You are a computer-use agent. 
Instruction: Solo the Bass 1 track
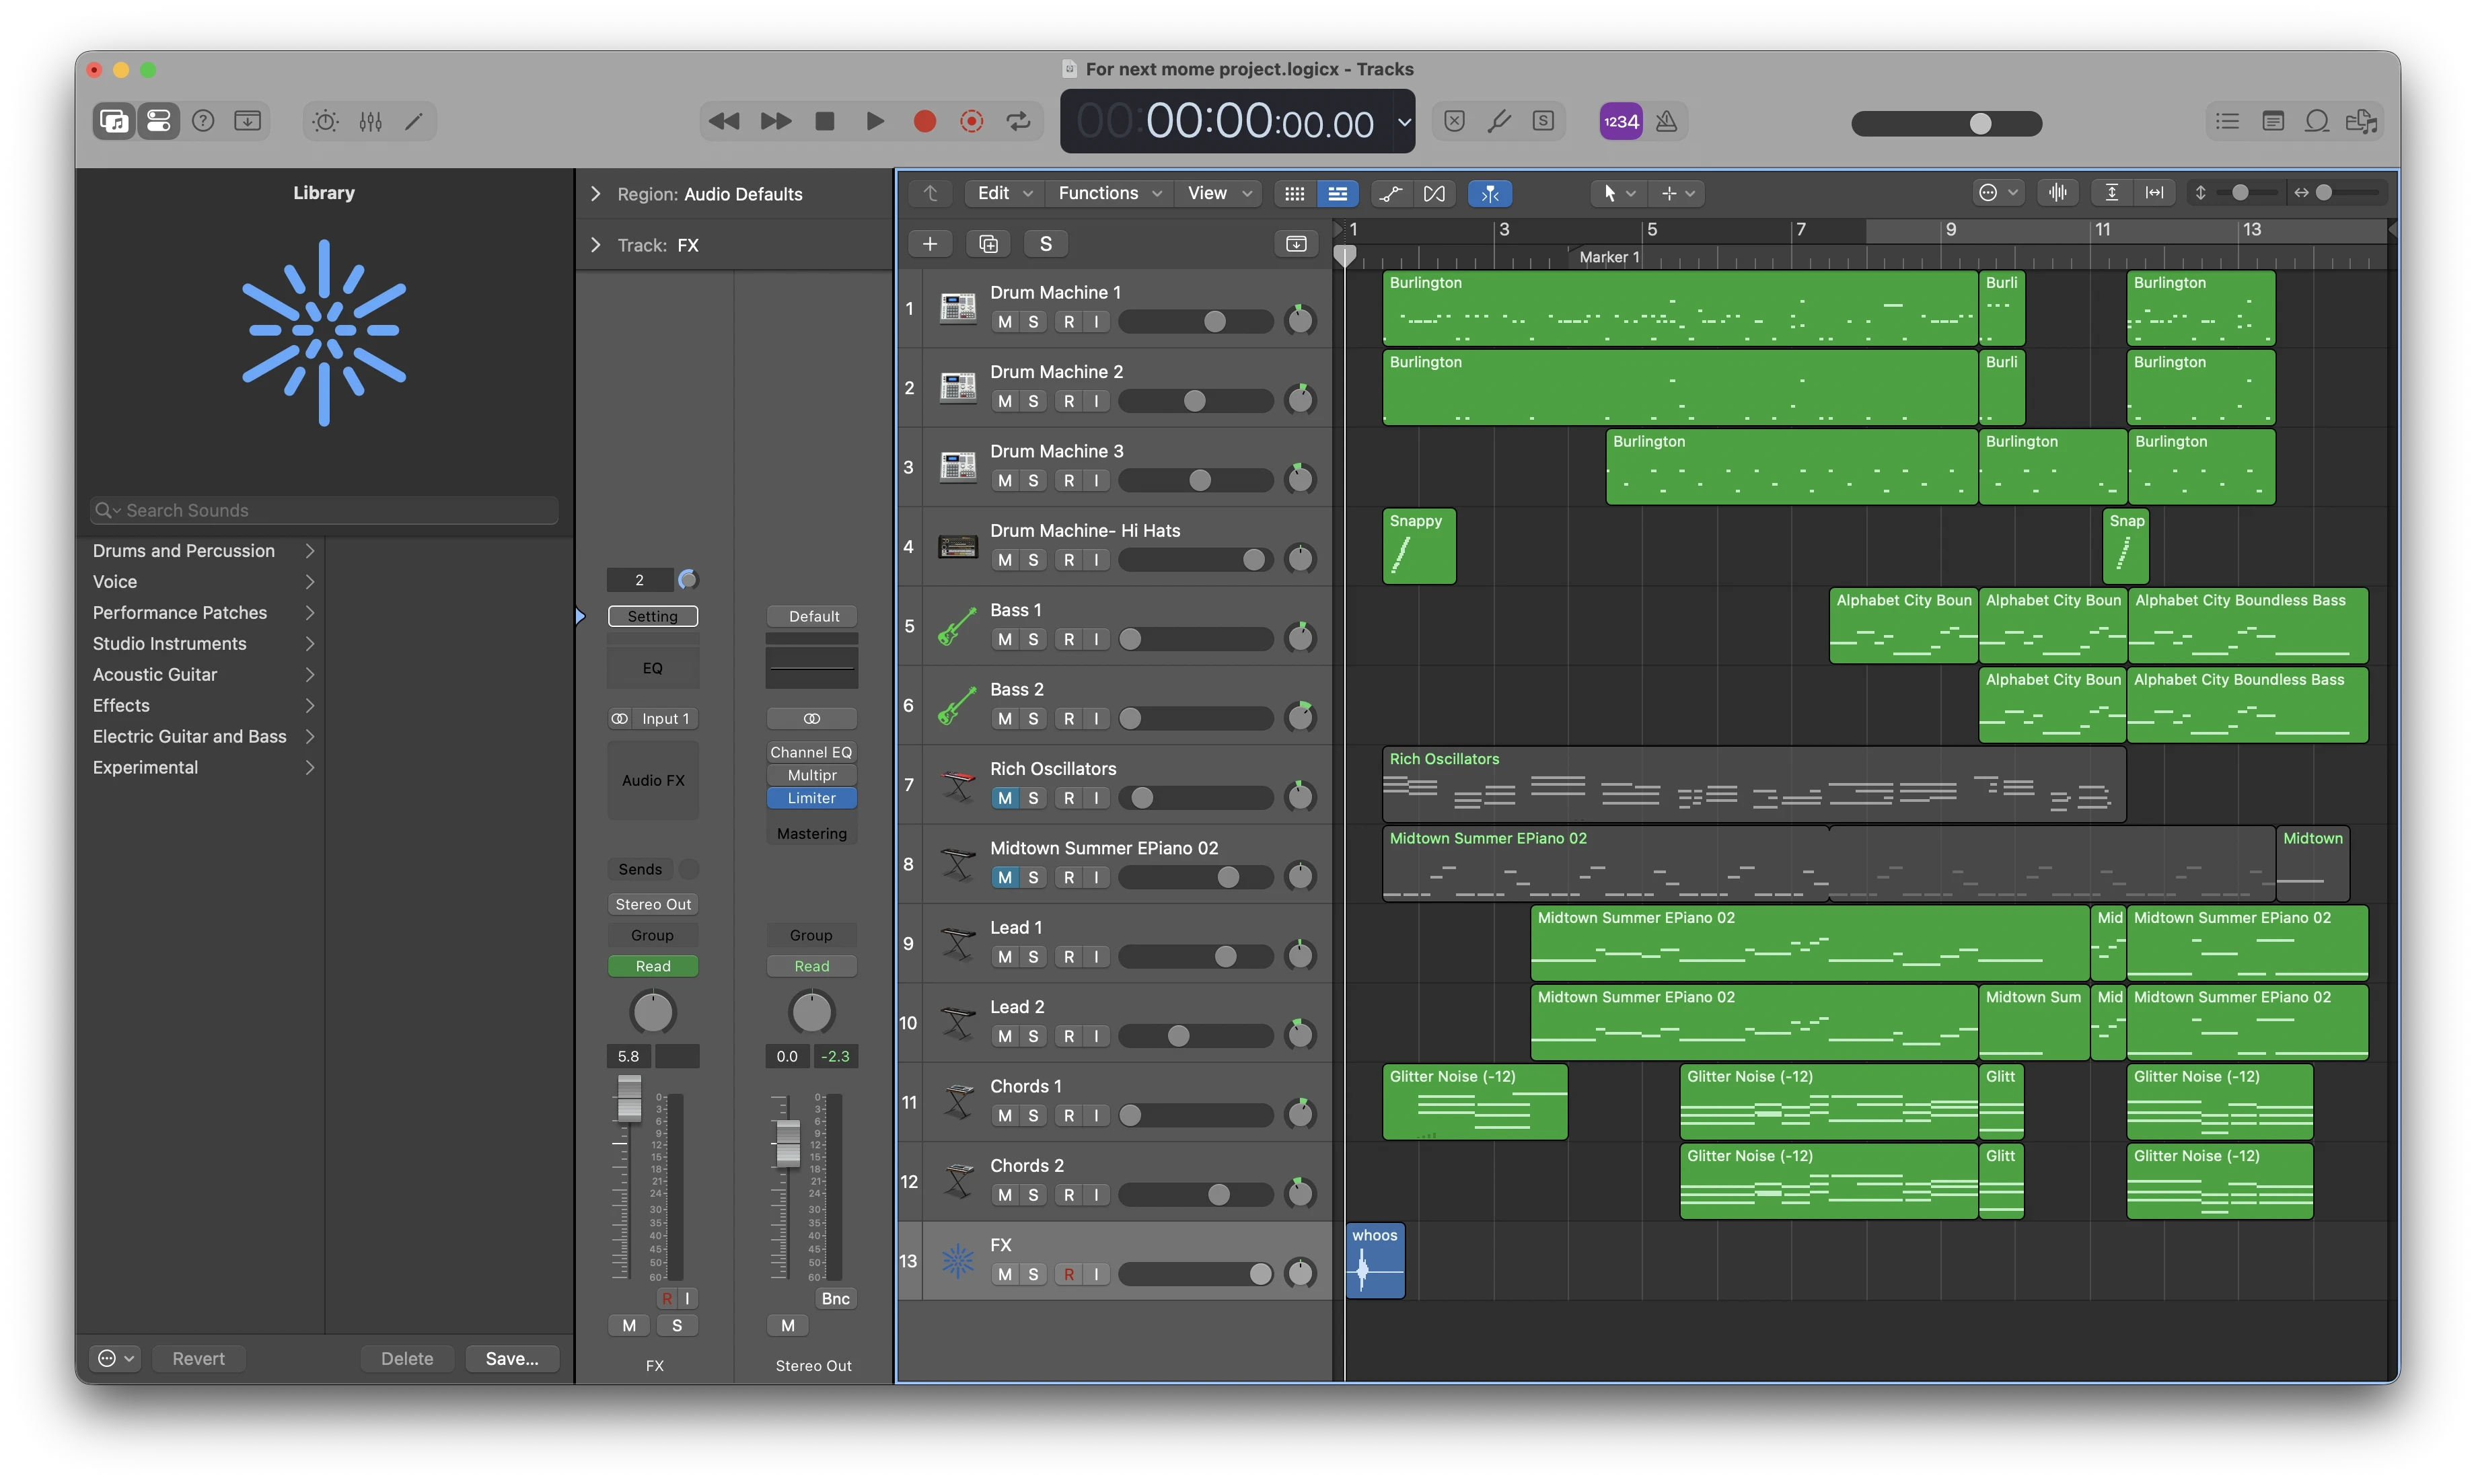pos(1033,639)
